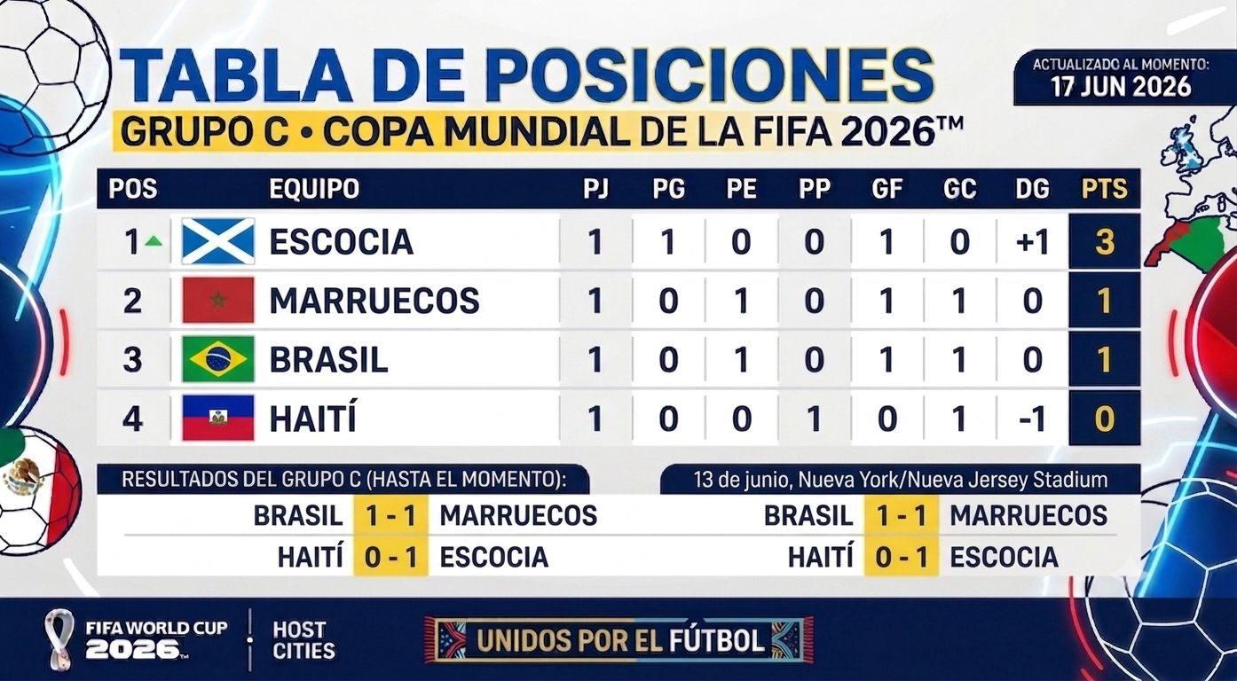Click the HAITÍ team name in standings
Viewport: 1237px width, 681px height.
pyautogui.click(x=313, y=419)
